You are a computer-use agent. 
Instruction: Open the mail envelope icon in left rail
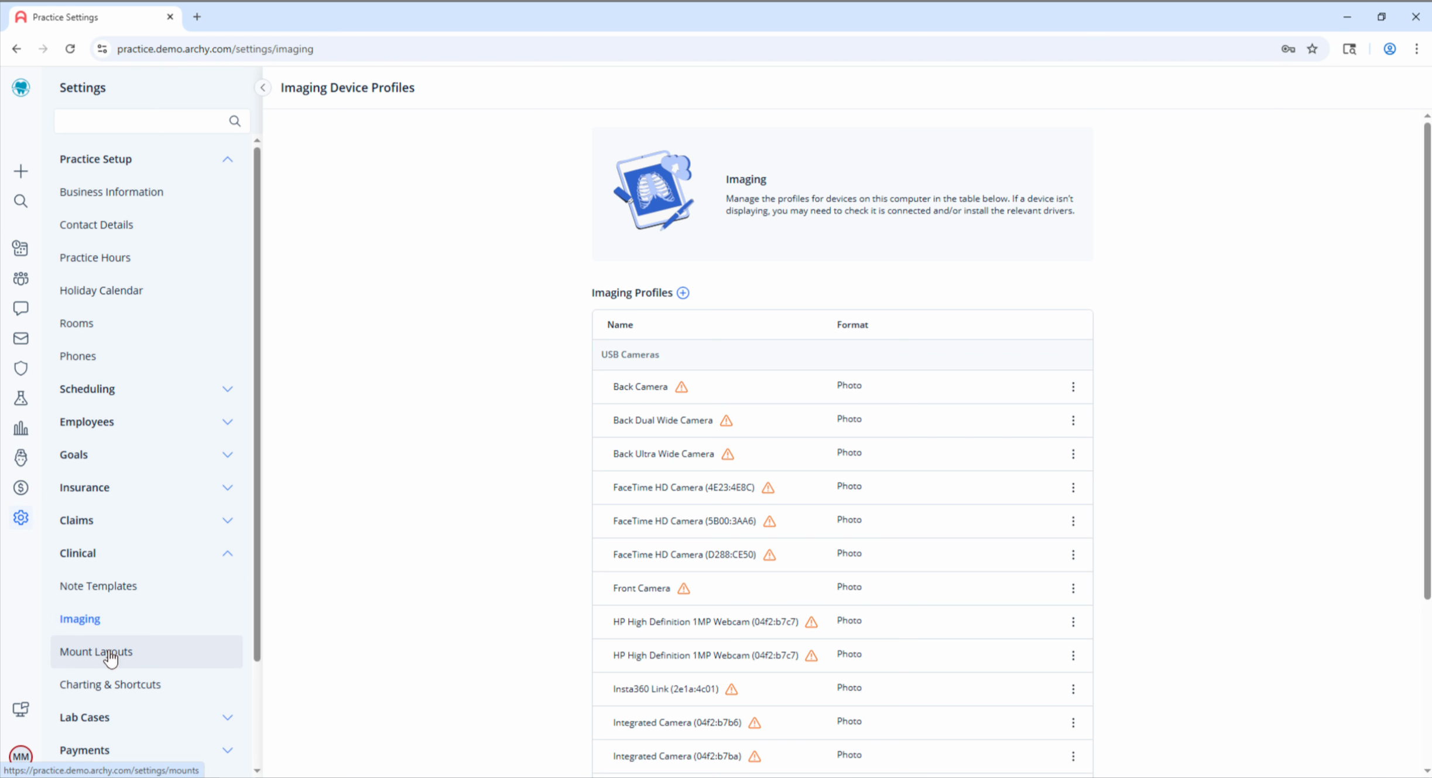click(x=21, y=338)
